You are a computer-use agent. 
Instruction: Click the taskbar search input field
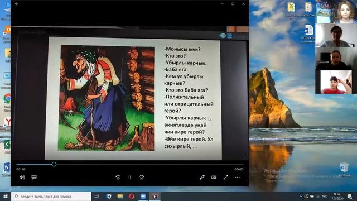point(51,196)
